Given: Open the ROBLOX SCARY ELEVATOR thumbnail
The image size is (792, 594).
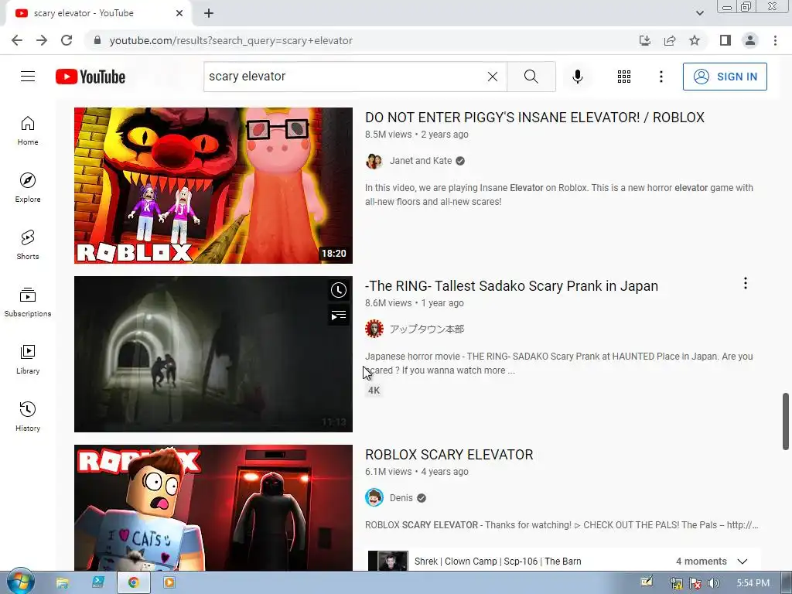Looking at the screenshot, I should 213,507.
